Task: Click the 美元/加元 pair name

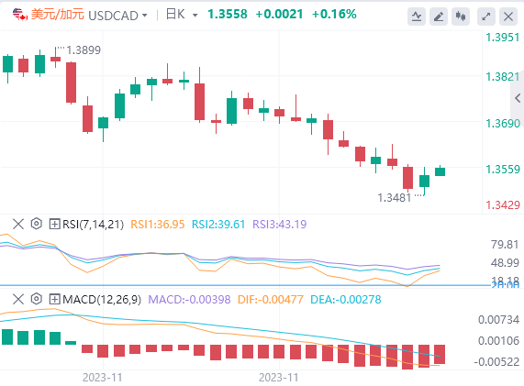Action: (x=58, y=15)
